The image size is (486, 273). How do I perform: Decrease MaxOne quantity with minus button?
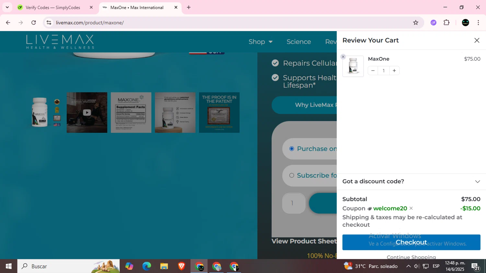tap(373, 71)
